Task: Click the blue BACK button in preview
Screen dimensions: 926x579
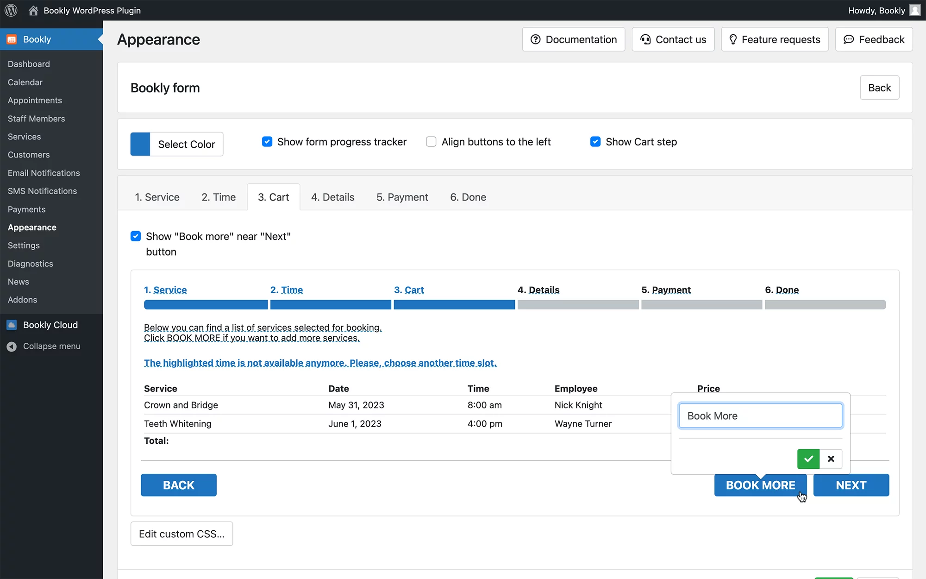Action: (x=179, y=485)
